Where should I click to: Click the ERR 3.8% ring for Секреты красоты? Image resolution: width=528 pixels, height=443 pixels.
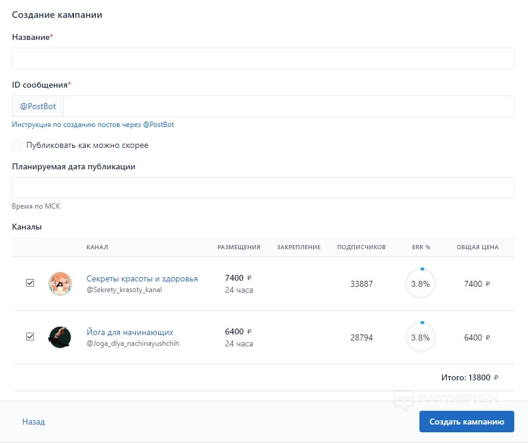pyautogui.click(x=421, y=284)
